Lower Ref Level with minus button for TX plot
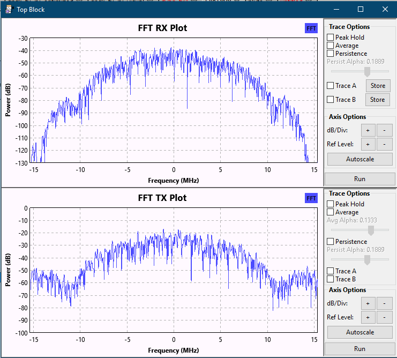Screen dimensions: 397x358 (384, 317)
